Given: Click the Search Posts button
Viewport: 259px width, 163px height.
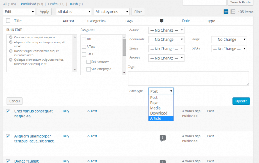Looking at the screenshot, I should (240, 2).
